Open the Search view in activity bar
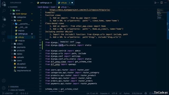 (4, 11)
